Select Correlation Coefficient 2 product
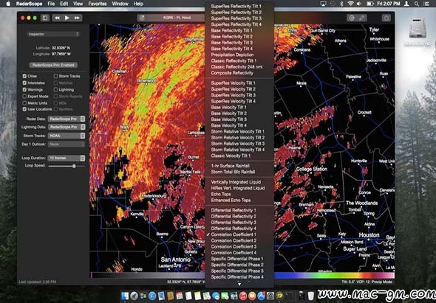Viewport: 436px width, 303px height. pos(239,240)
